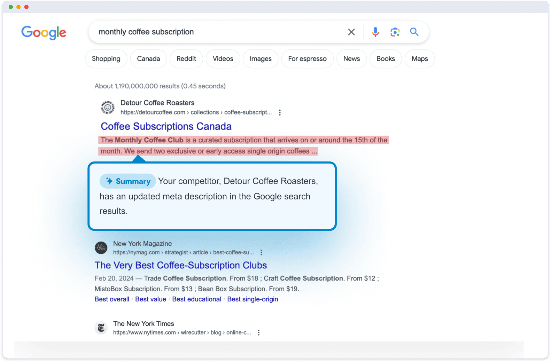Select the 'For espresso' filter chip

pos(307,59)
